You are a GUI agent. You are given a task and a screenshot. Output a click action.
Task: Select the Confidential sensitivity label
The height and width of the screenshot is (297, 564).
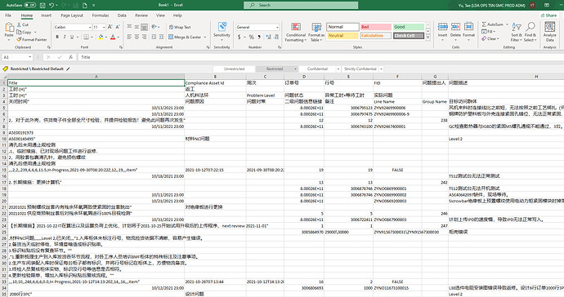pyautogui.click(x=317, y=69)
